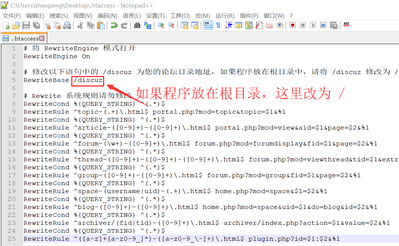Start macro recording with the red dot button

(293, 25)
